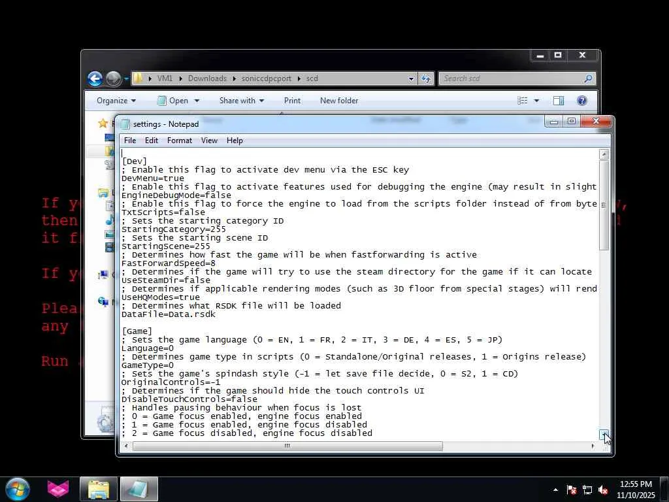Open Action Center flag in tray
This screenshot has height=502, width=669.
pyautogui.click(x=572, y=490)
